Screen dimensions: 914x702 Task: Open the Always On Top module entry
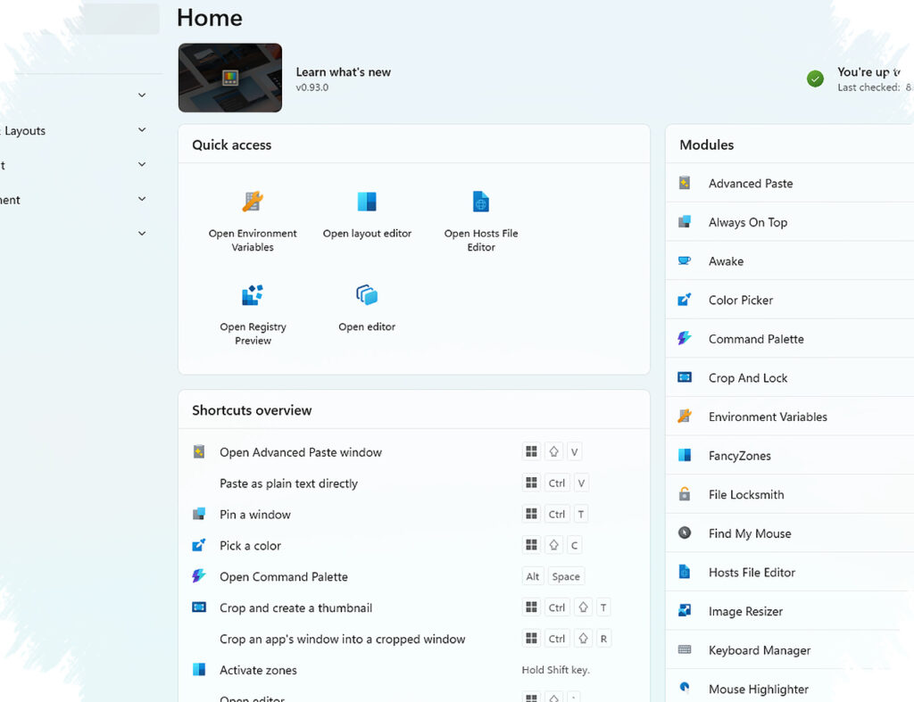[790, 222]
